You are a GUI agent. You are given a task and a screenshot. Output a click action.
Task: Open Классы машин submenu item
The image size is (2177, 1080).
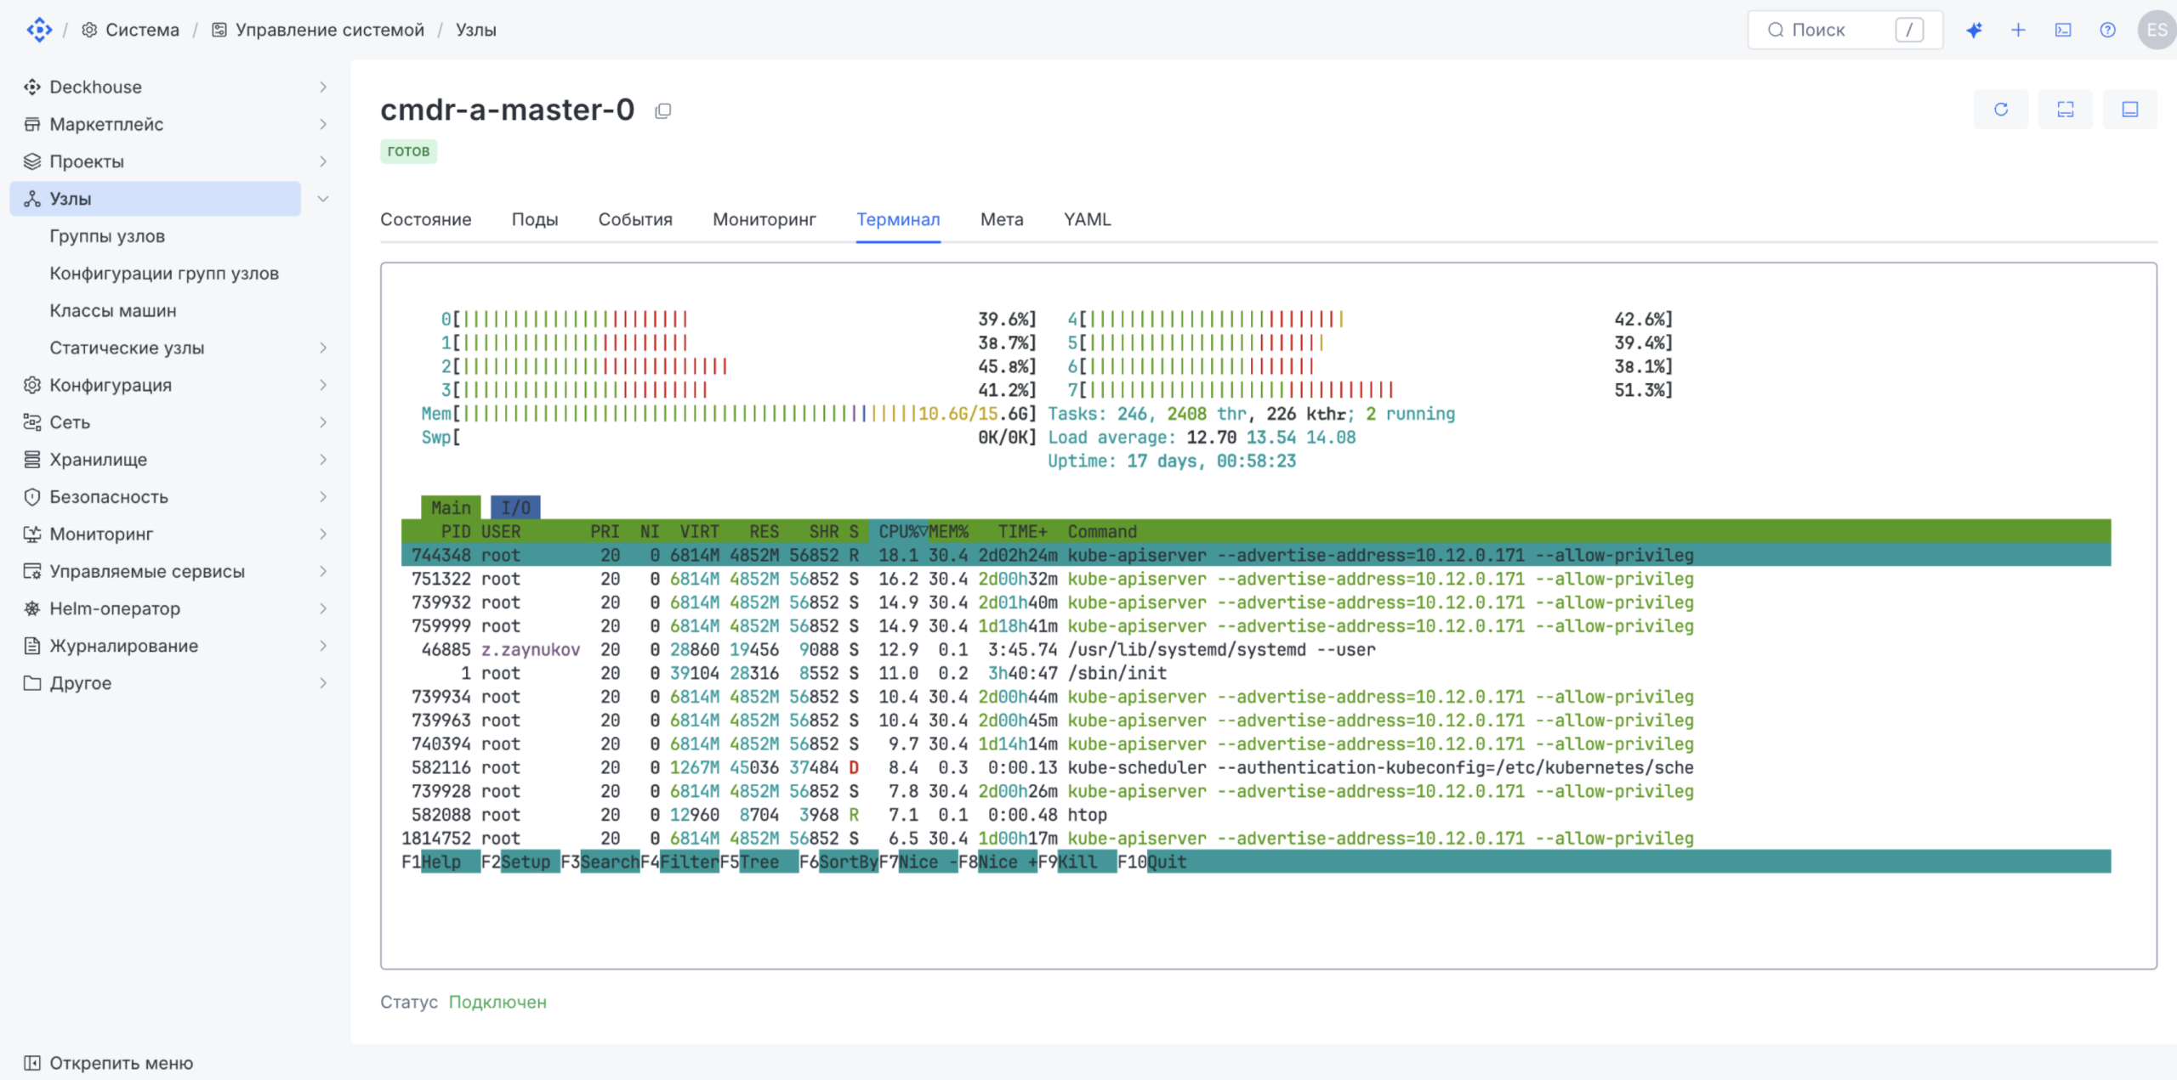[x=113, y=311]
